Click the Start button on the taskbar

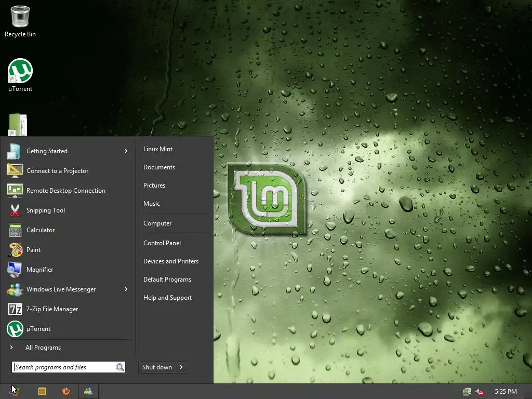(13, 391)
